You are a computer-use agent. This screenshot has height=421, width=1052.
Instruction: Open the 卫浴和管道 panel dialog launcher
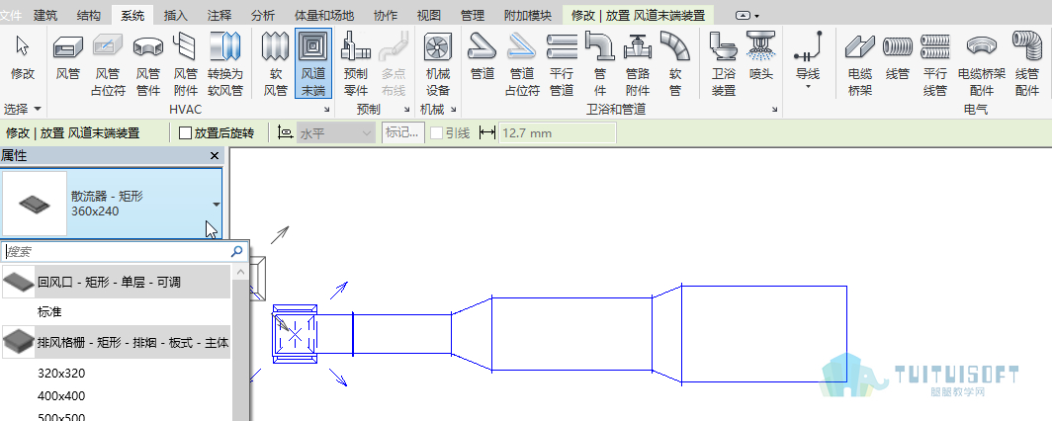coord(775,110)
